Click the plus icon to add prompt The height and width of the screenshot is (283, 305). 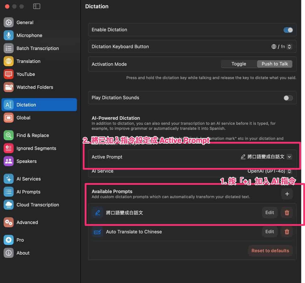coord(287,194)
